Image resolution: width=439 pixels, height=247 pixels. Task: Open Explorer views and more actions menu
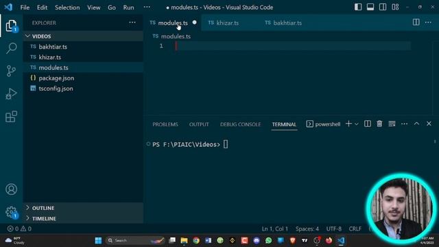pyautogui.click(x=132, y=23)
